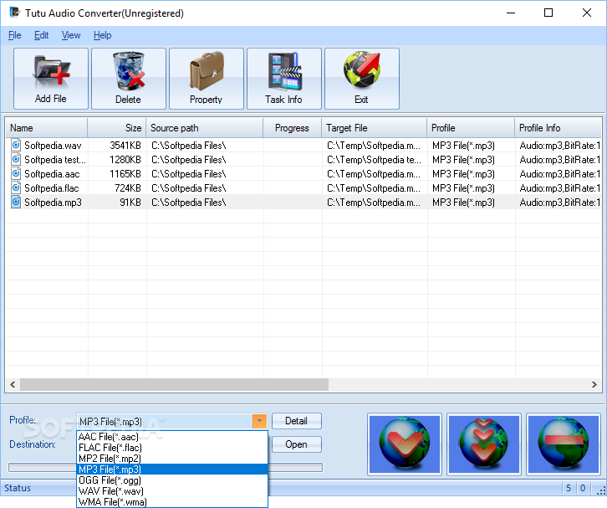Open the Edit menu
This screenshot has height=508, width=607.
pos(41,35)
